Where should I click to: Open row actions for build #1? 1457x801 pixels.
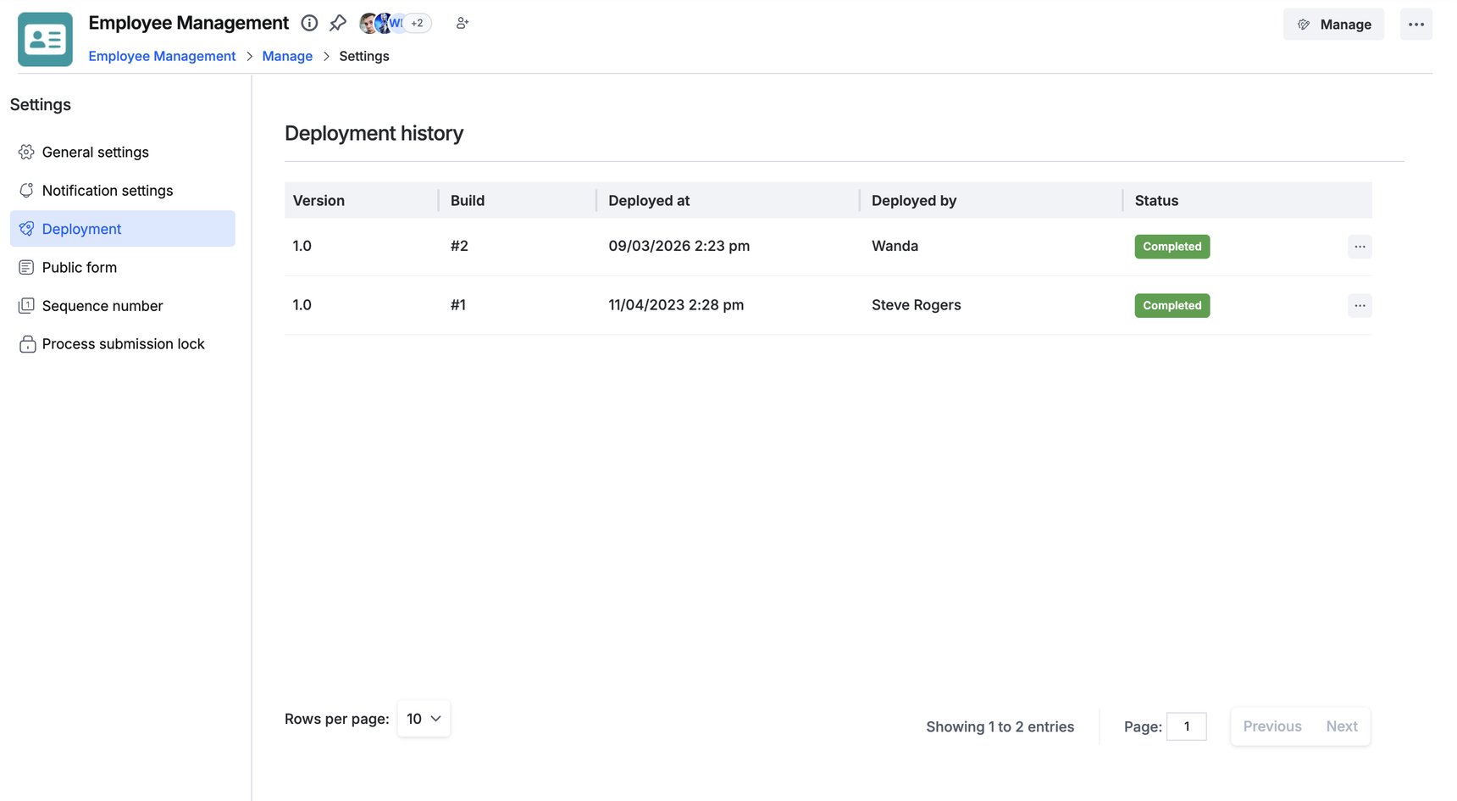(x=1359, y=305)
